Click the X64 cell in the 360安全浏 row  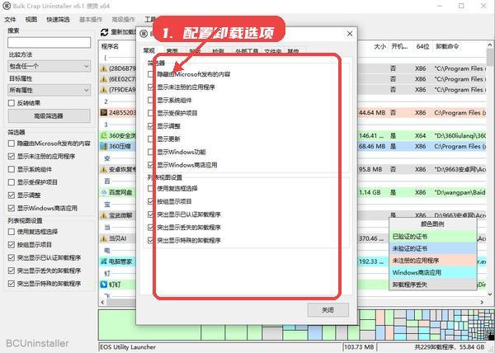click(x=421, y=135)
